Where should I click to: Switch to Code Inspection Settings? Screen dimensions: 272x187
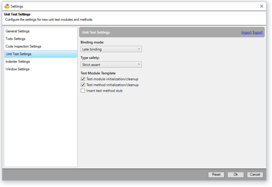pyautogui.click(x=40, y=46)
